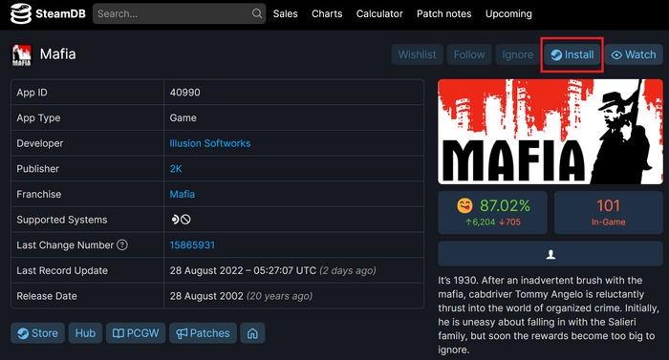The width and height of the screenshot is (669, 360).
Task: Click the Mafia game cover image
Action: click(x=550, y=132)
